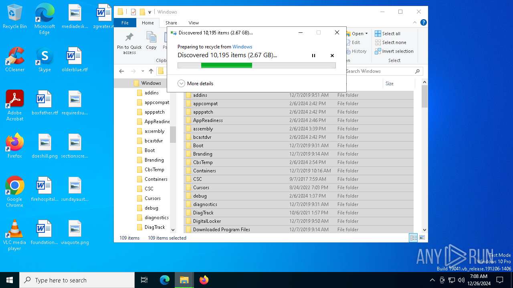Select the AppReadiness folder row
Screen dimensions: 513x288
[299, 120]
